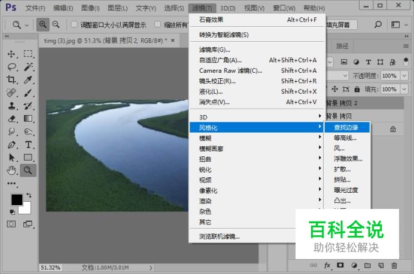This screenshot has width=414, height=274.
Task: Select the Rectangular Marquee tool
Action: click(x=28, y=54)
